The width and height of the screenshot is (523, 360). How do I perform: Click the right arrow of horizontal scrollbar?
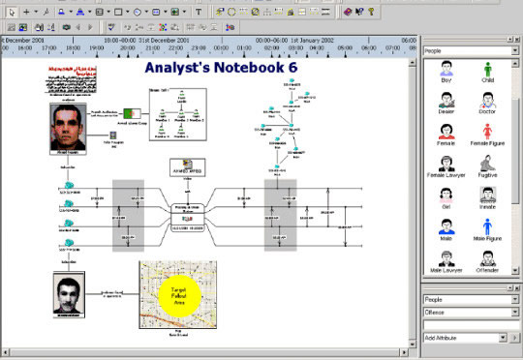pyautogui.click(x=404, y=352)
